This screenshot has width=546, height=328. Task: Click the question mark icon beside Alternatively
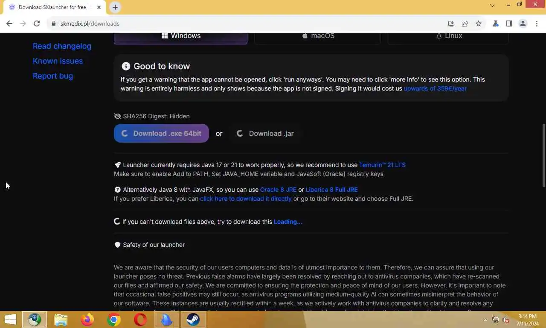[118, 190]
